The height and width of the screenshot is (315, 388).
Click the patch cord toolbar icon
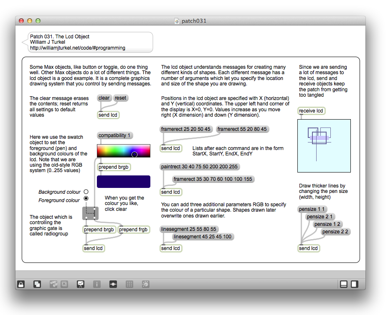click(113, 284)
